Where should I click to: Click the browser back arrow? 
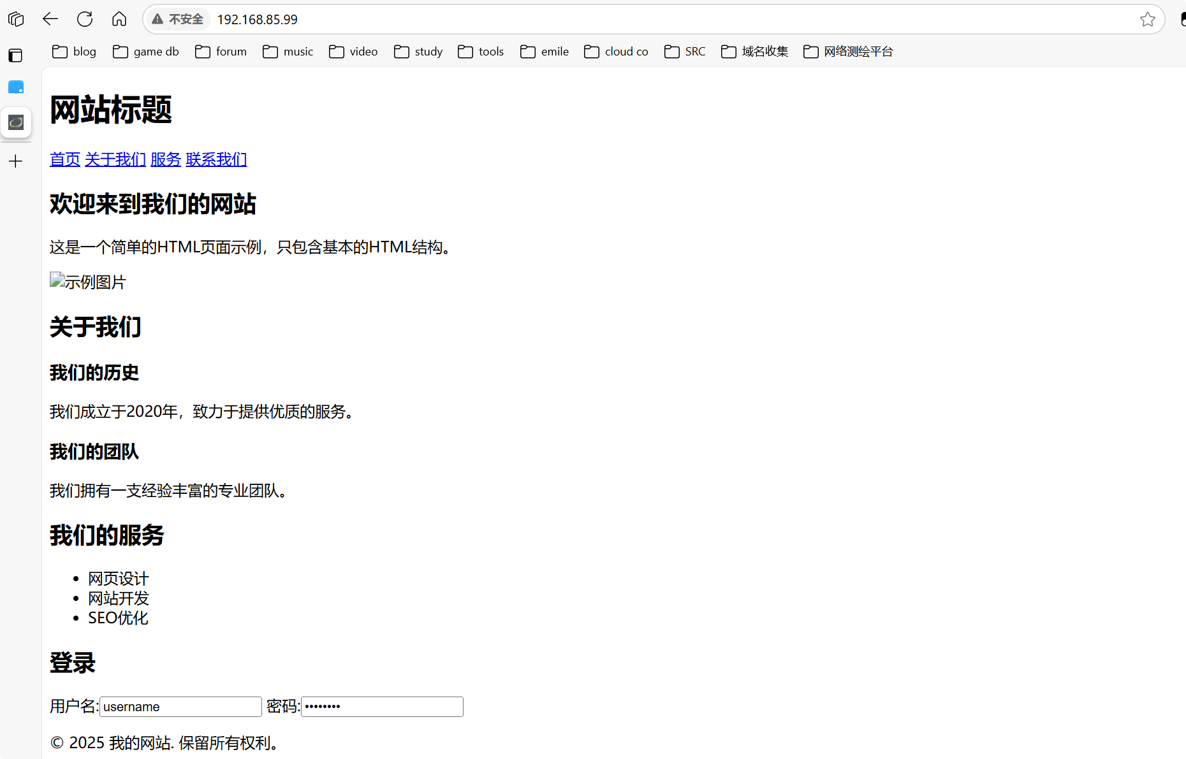[x=50, y=19]
